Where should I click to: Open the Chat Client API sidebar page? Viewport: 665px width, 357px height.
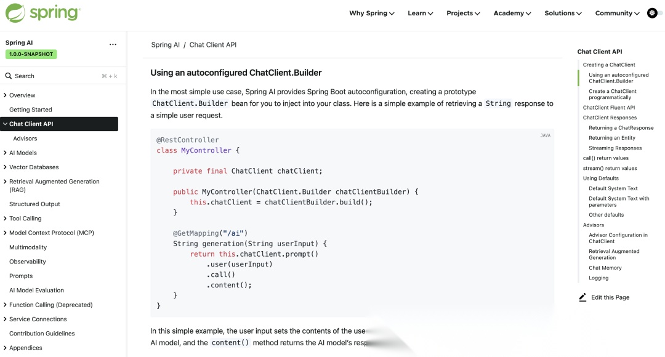click(31, 124)
